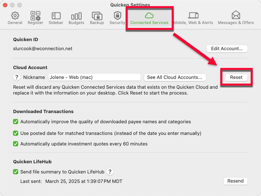Screen dimensions: 261x196
Task: Click the help icon beside Nickname
Action: click(17, 77)
